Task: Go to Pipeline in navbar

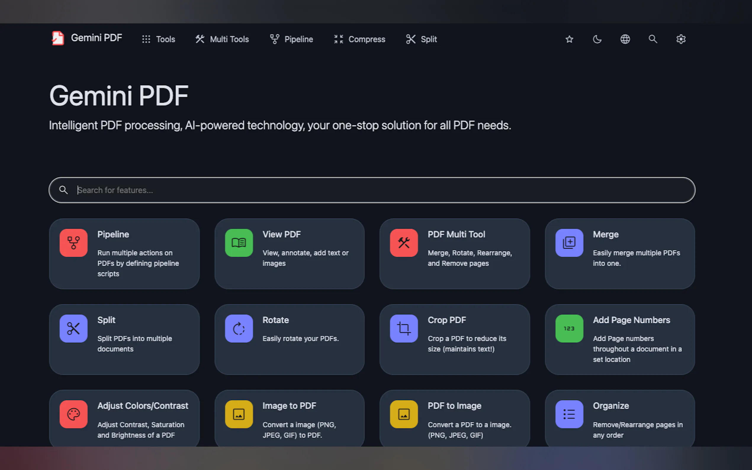Action: tap(291, 39)
